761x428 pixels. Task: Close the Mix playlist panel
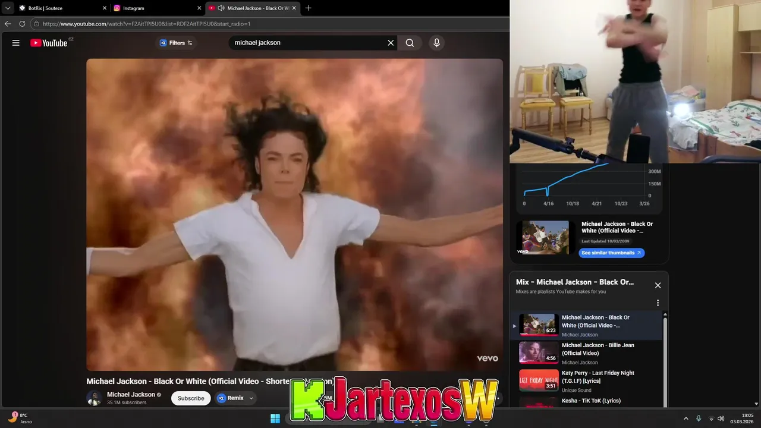click(658, 285)
